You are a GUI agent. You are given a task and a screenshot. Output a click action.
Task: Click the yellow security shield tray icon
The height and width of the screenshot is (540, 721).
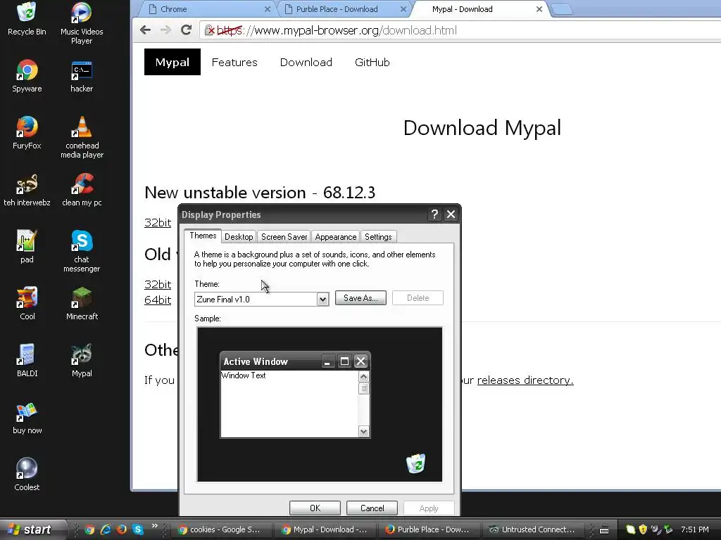point(643,529)
